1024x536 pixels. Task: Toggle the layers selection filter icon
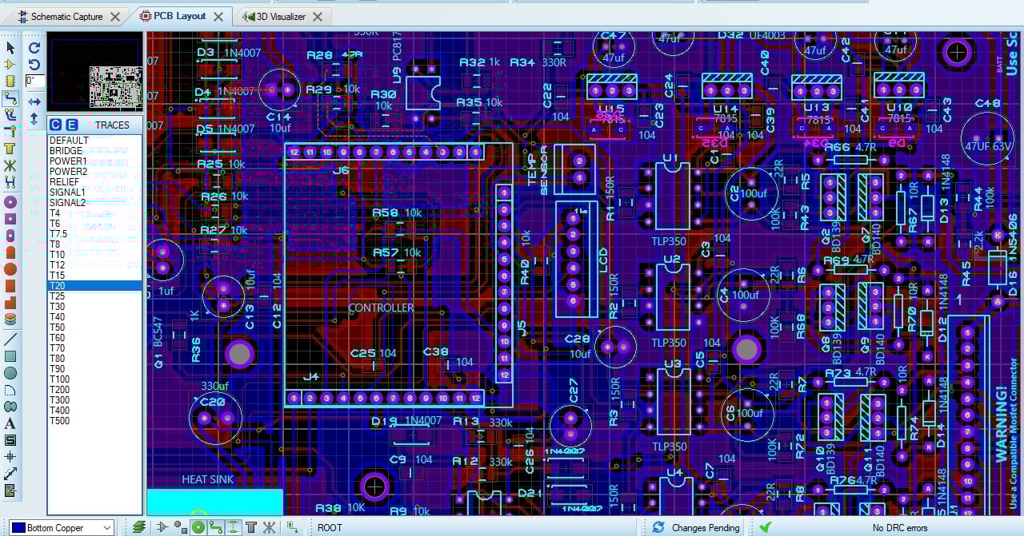tap(140, 527)
